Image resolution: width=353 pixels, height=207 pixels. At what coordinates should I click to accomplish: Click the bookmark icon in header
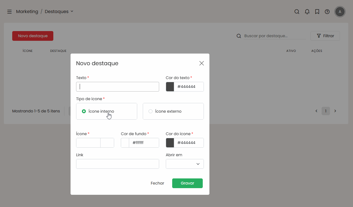(x=317, y=12)
